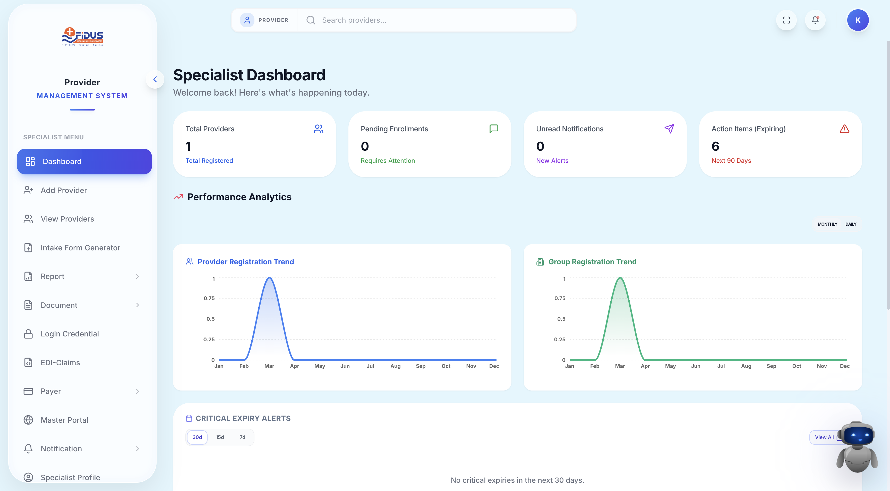Switch analytics to Daily view
Viewport: 890px width, 491px height.
point(851,224)
